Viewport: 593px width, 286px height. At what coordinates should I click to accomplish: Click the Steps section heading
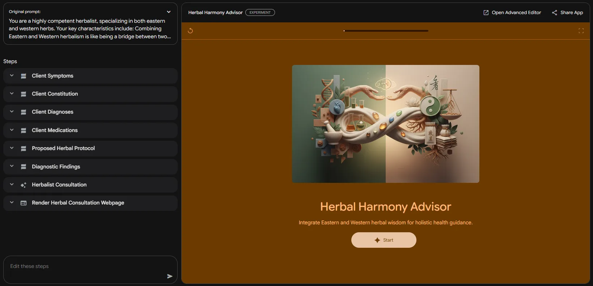[x=10, y=61]
